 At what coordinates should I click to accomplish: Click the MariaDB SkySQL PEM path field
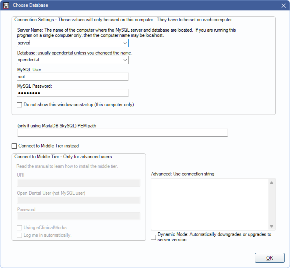pos(122,133)
